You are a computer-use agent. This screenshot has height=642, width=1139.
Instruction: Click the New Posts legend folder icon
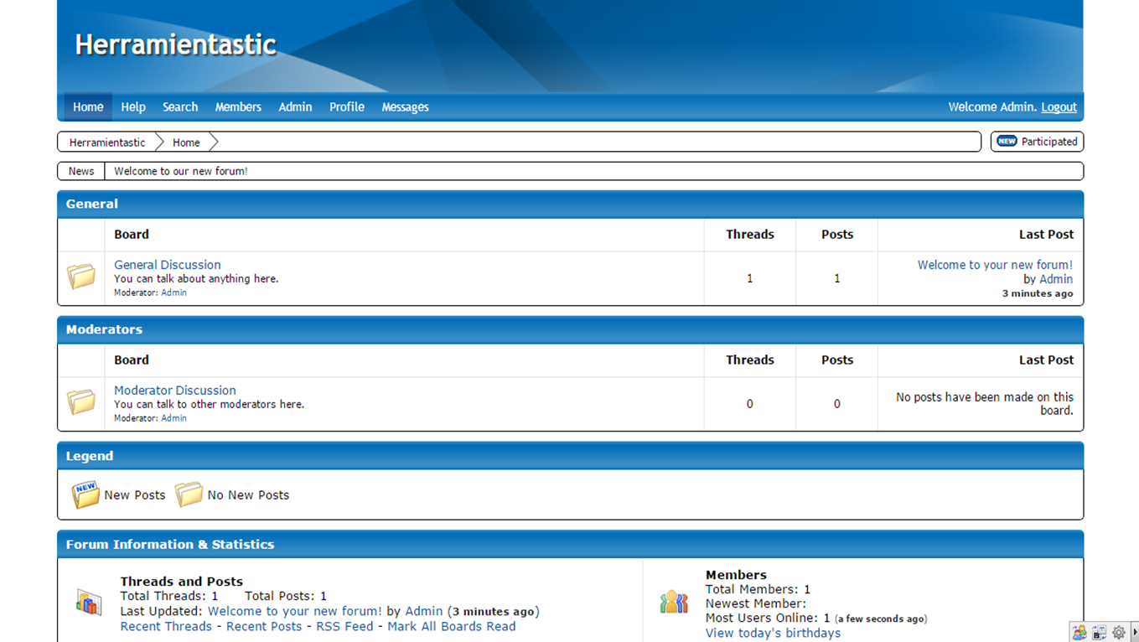85,494
